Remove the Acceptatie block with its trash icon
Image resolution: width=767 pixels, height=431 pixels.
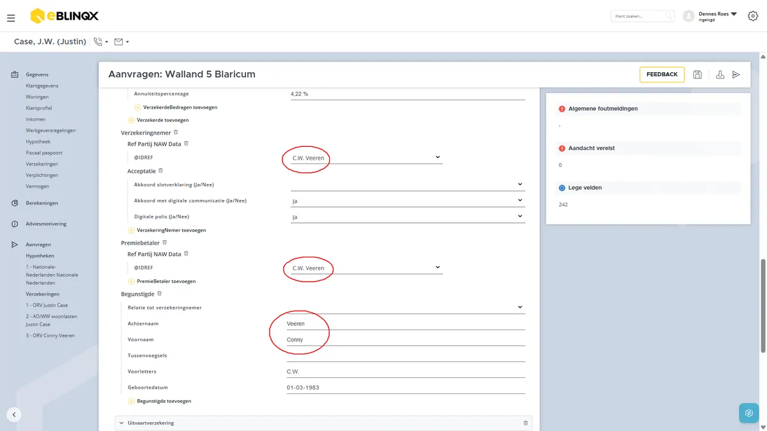point(160,170)
